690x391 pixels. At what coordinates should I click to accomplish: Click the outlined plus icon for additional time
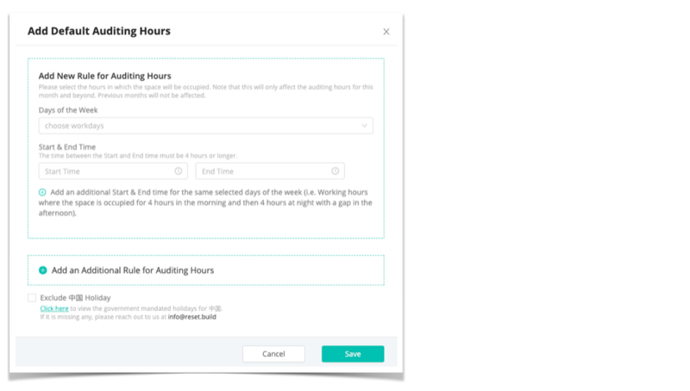[42, 192]
